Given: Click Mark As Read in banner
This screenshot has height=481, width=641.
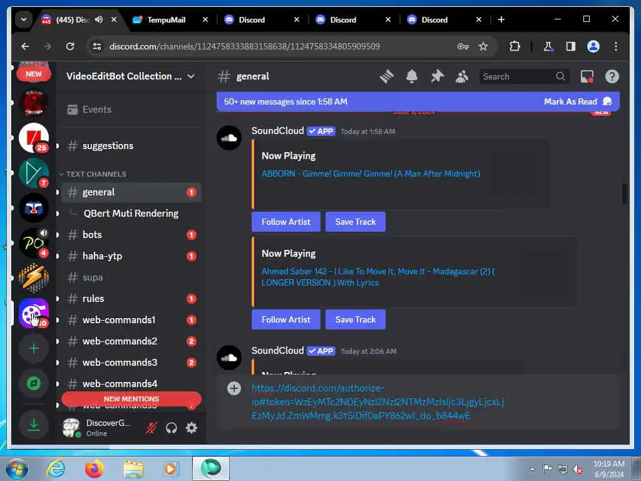Looking at the screenshot, I should (x=577, y=102).
